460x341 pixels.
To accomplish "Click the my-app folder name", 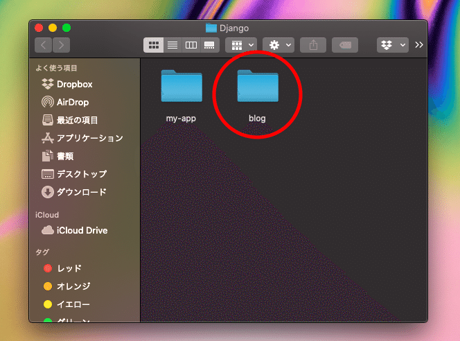I will click(181, 119).
